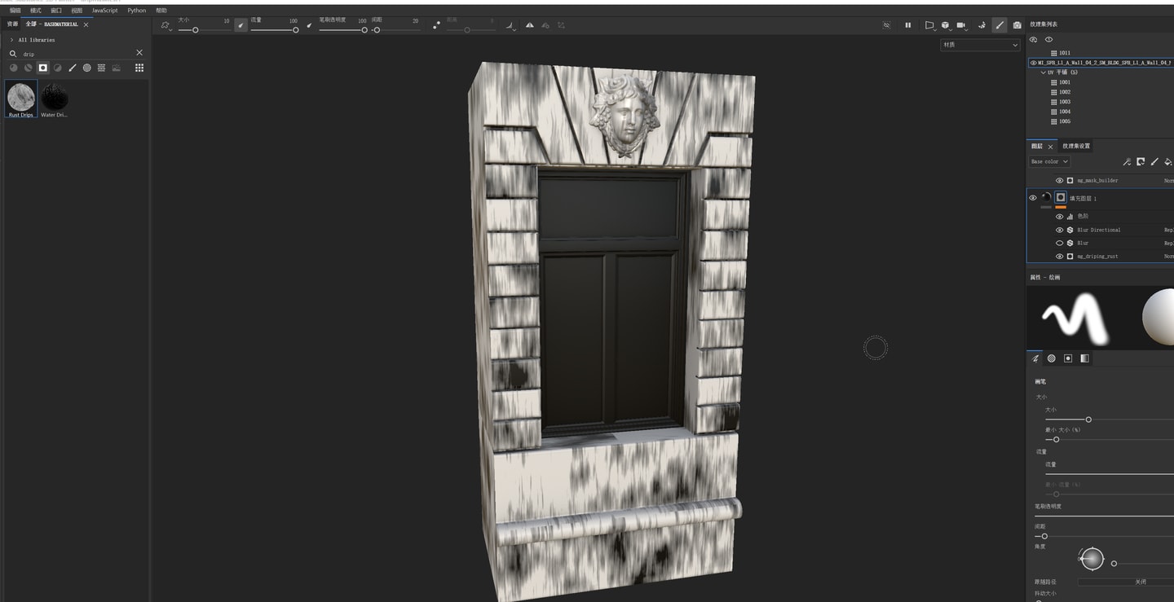Toggle the lazy mouse dots icon

point(436,25)
